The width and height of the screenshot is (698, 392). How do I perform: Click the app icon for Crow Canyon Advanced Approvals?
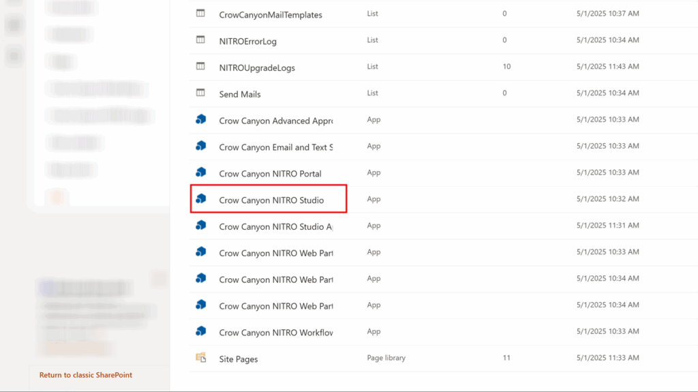[x=201, y=119]
